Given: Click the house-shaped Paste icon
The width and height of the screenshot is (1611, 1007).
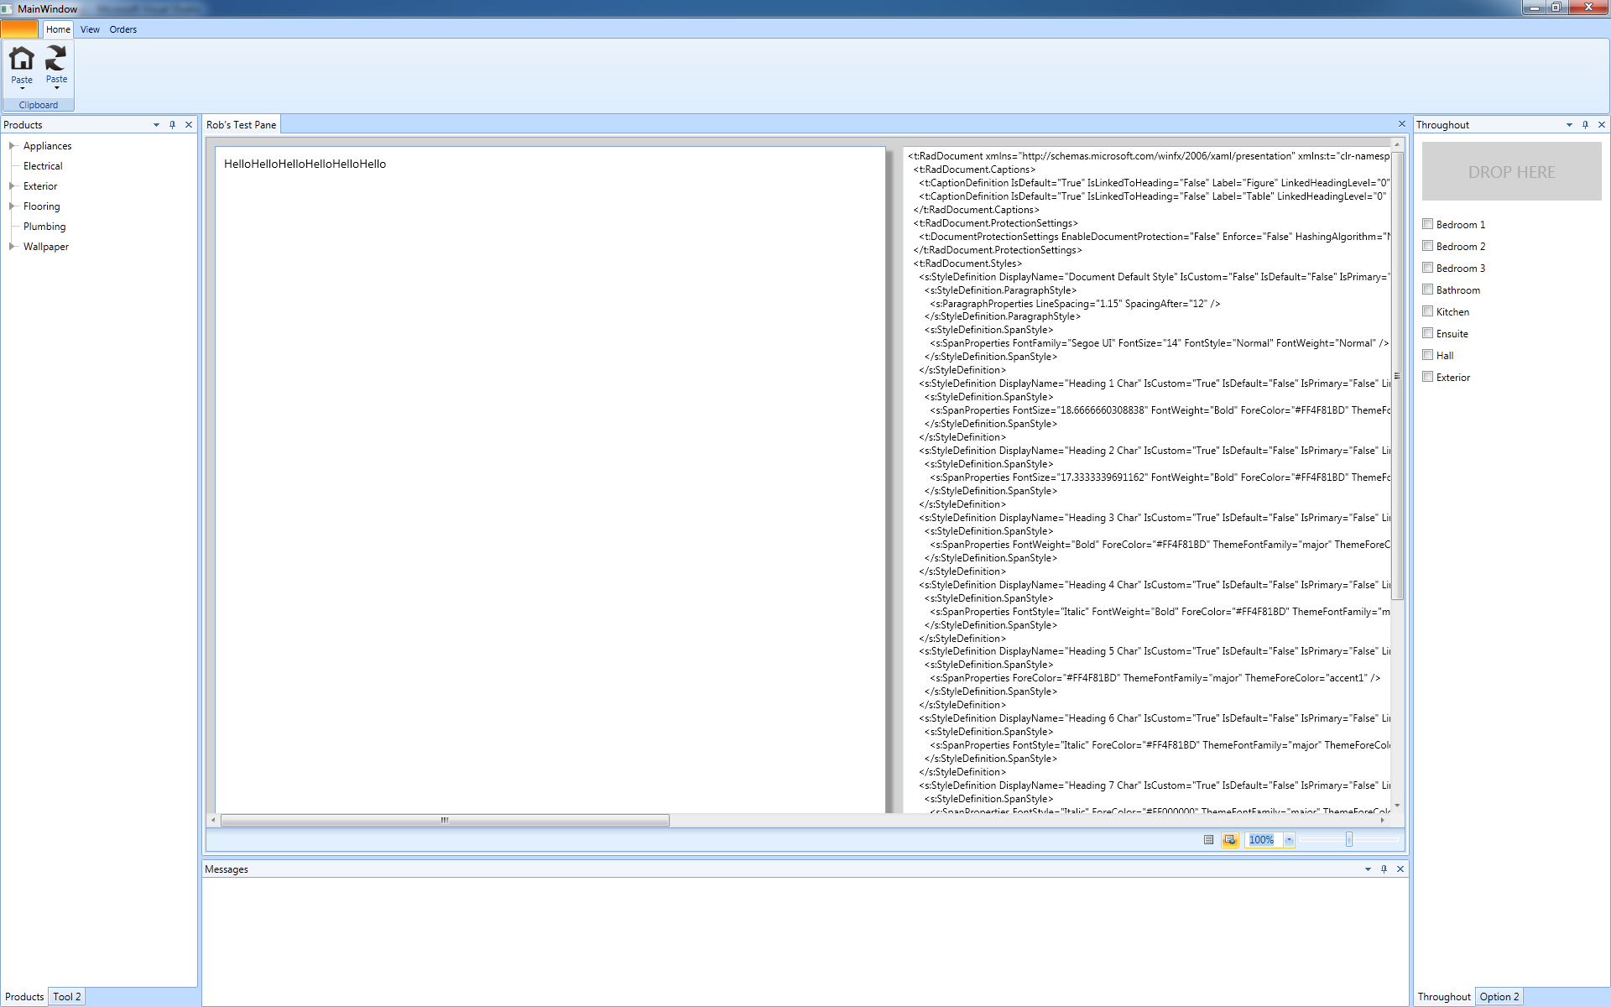Looking at the screenshot, I should click(x=22, y=59).
